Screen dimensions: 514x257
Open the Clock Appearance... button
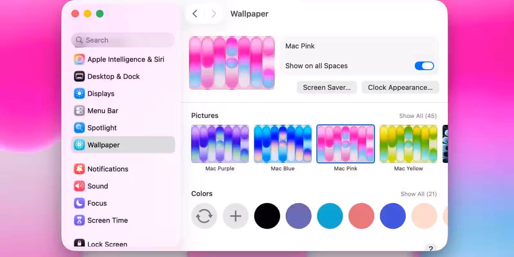coord(400,88)
